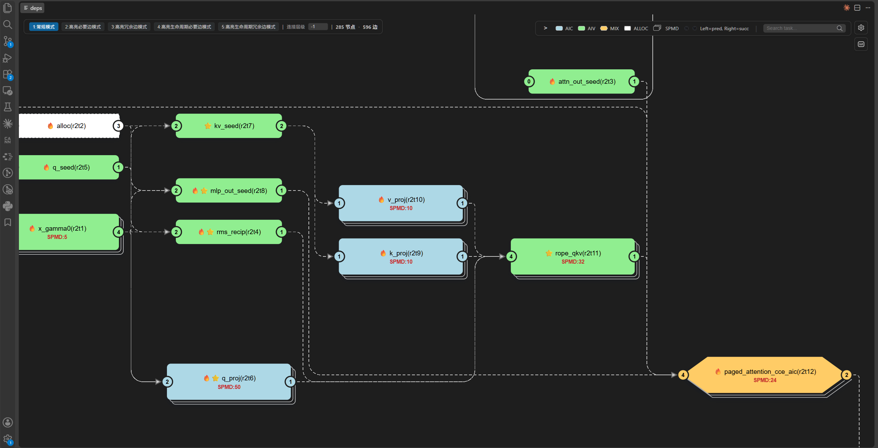Open the CANN sidebar view
This screenshot has width=878, height=448.
pyautogui.click(x=8, y=140)
